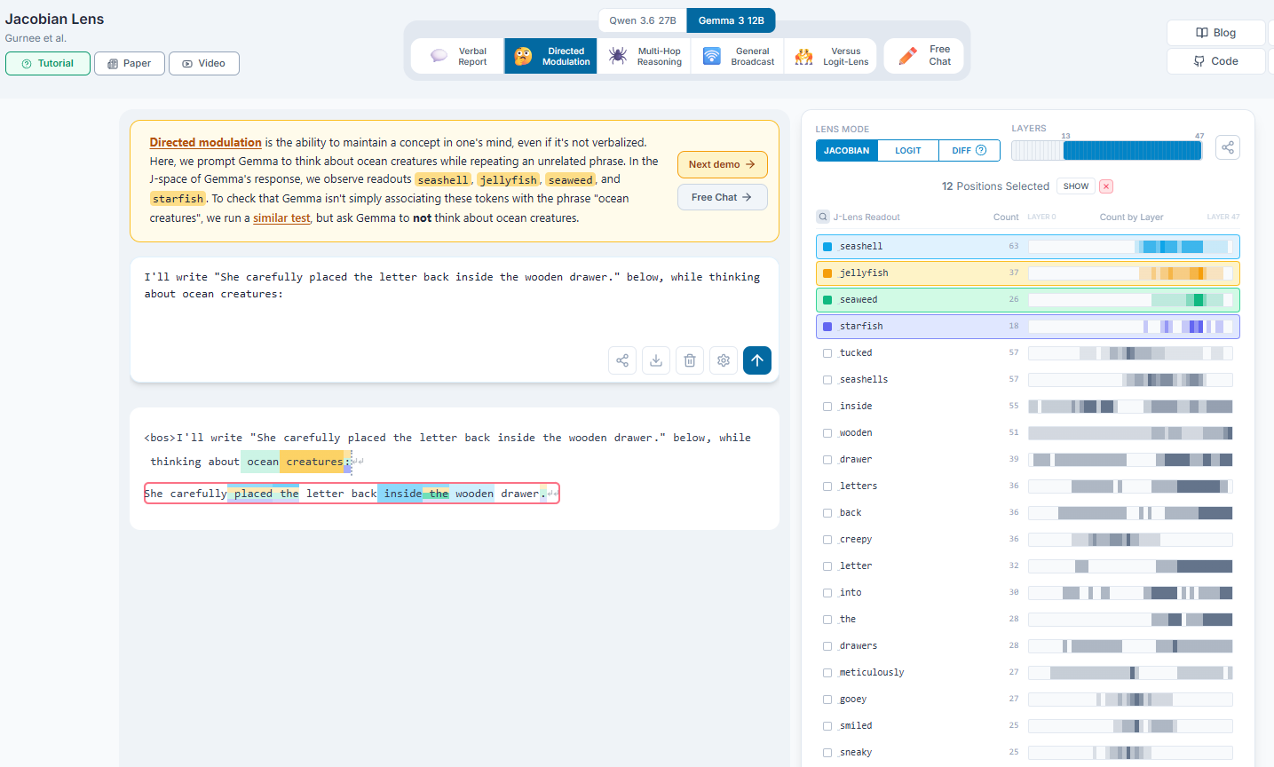Tick the drawer readout checkbox
This screenshot has height=767, width=1274.
point(827,460)
